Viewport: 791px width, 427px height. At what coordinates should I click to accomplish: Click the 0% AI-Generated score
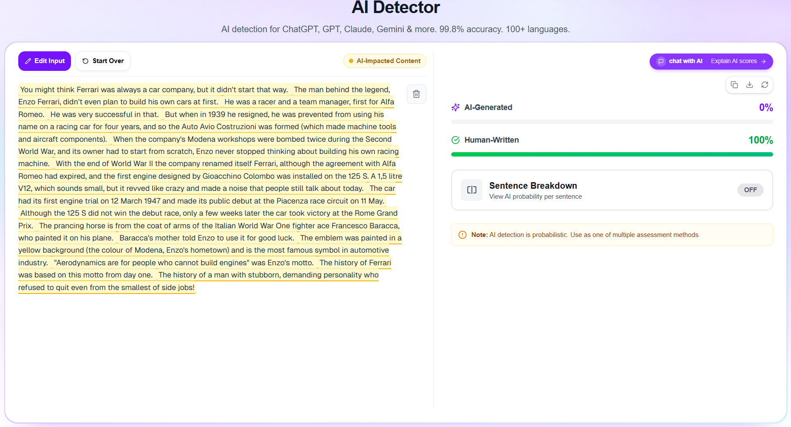point(766,107)
